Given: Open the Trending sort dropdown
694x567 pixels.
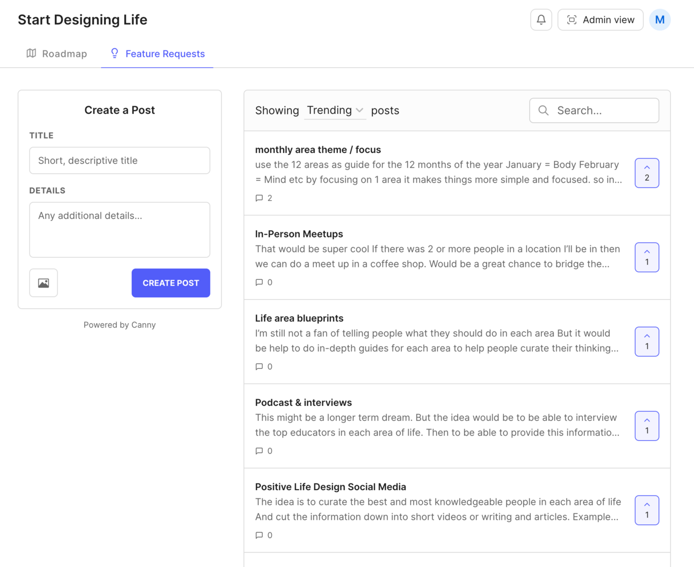Looking at the screenshot, I should point(335,111).
